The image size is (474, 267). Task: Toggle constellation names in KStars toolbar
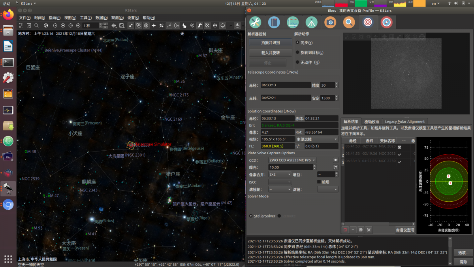pyautogui.click(x=177, y=25)
